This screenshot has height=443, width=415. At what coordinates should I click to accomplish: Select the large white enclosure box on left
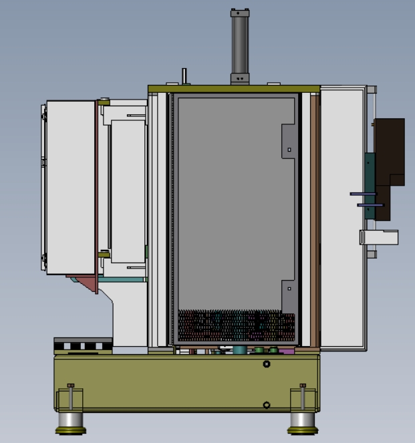[71, 187]
